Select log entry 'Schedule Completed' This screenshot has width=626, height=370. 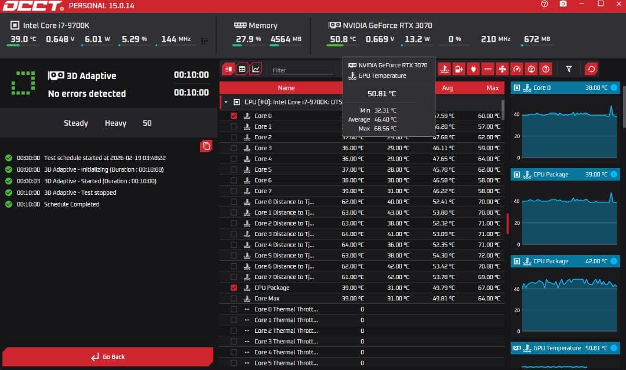pos(71,204)
